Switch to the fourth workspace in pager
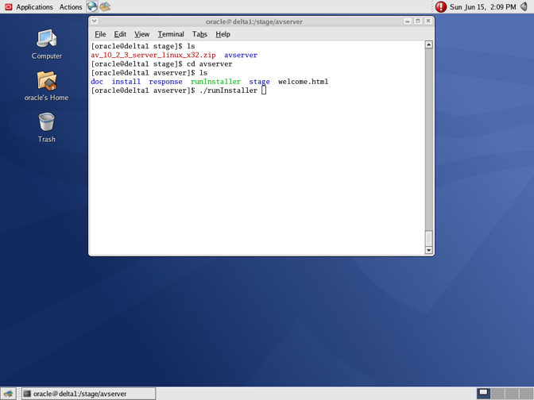534x400 pixels. pyautogui.click(x=526, y=394)
